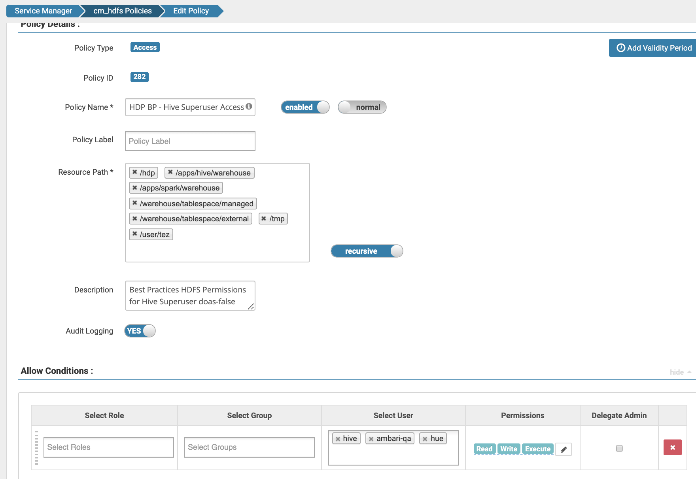This screenshot has height=479, width=696.
Task: Navigate to cm_hdfs Policies breadcrumb
Action: (x=122, y=11)
